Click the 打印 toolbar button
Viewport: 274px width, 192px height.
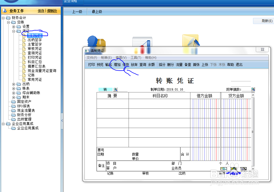[x=91, y=65]
